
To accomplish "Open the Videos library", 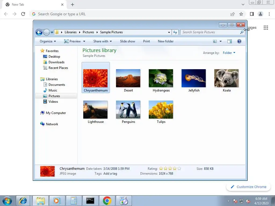I will tap(53, 102).
